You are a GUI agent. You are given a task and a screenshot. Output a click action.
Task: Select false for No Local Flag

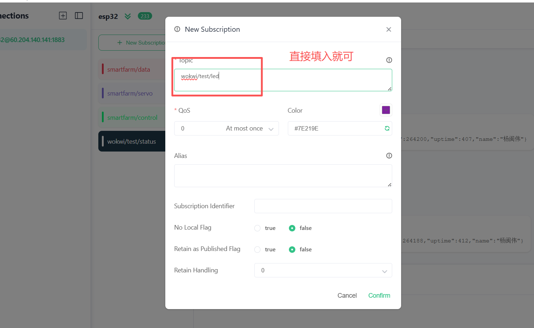(x=292, y=228)
